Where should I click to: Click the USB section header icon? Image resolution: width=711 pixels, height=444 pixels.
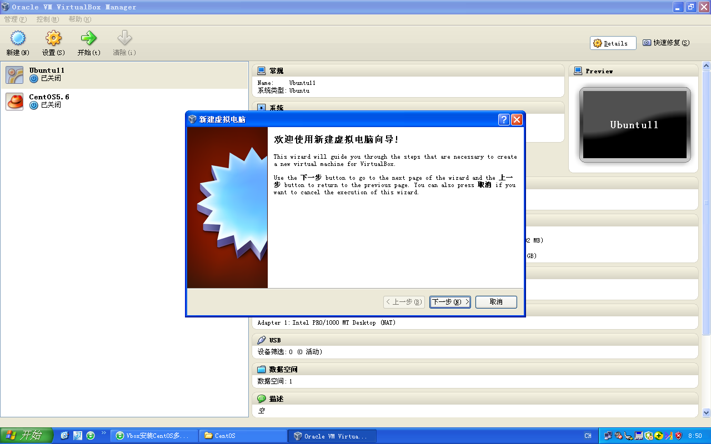click(x=262, y=340)
